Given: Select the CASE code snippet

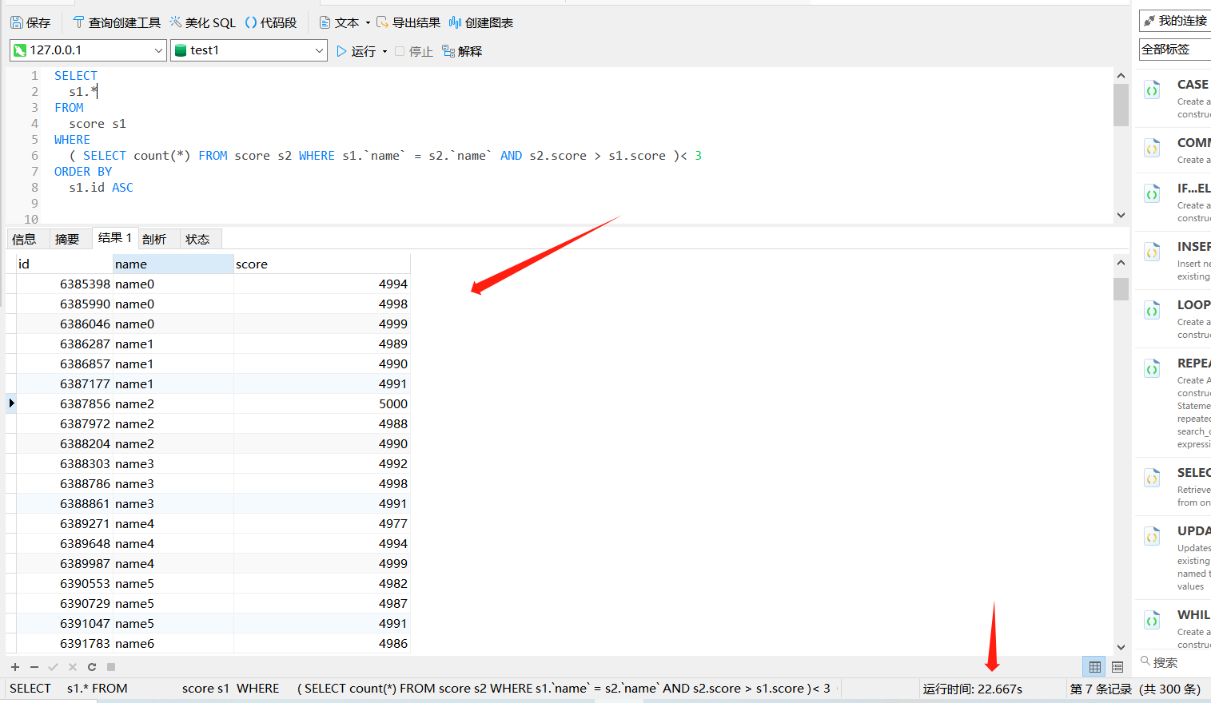Looking at the screenshot, I should [x=1174, y=97].
